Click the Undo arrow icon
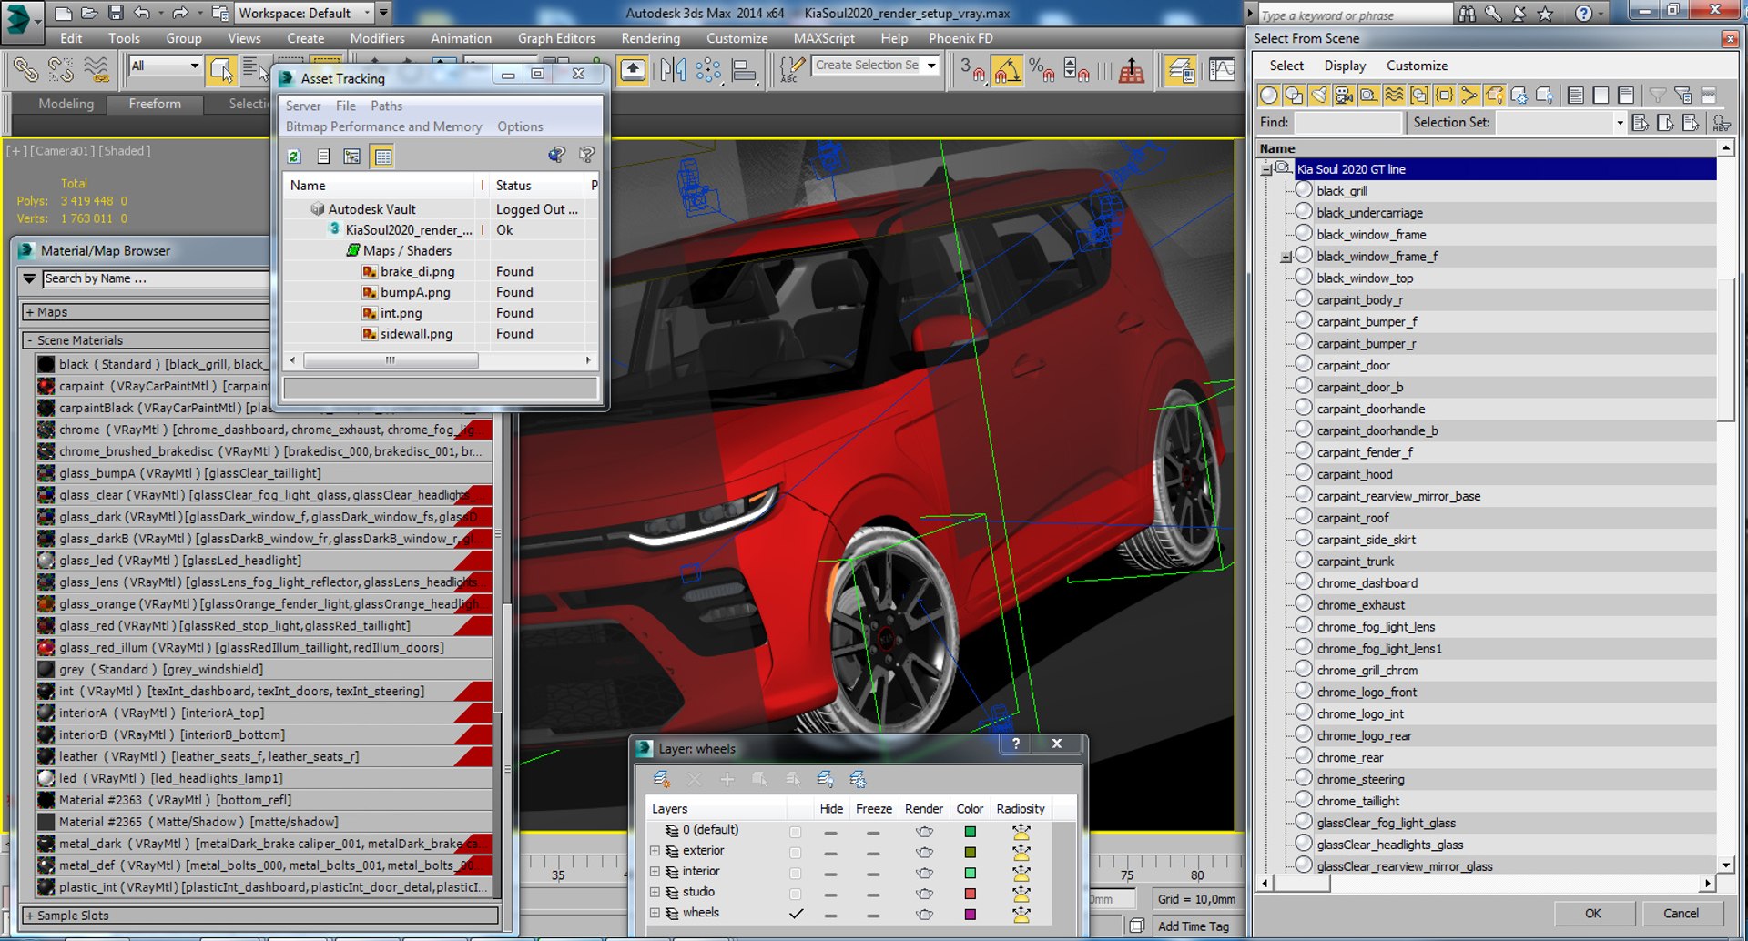The width and height of the screenshot is (1748, 941). (141, 13)
